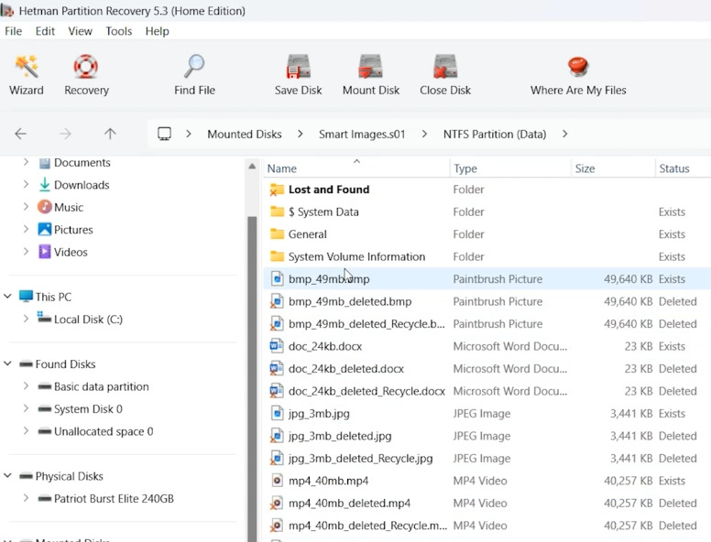Open the Edit menu
The width and height of the screenshot is (711, 542).
(45, 31)
